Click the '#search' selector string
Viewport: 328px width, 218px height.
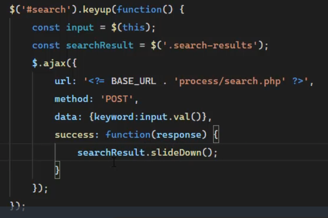46,10
